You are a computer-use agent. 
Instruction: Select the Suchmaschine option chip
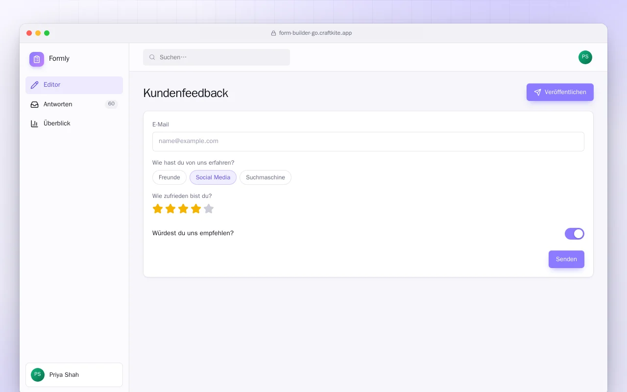(265, 177)
